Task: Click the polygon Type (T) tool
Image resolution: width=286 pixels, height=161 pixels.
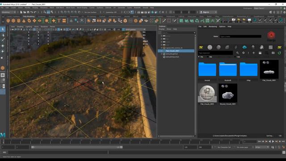Action: click(59, 21)
